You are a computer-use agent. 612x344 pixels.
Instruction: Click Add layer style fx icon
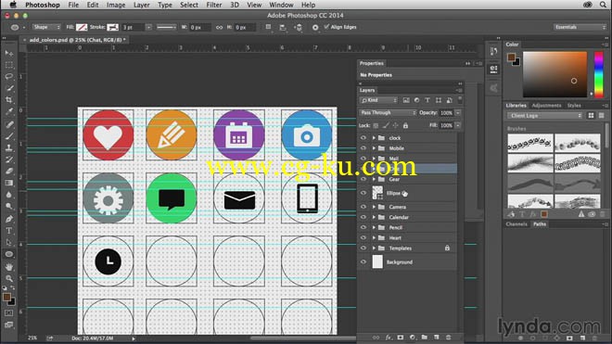pos(389,338)
